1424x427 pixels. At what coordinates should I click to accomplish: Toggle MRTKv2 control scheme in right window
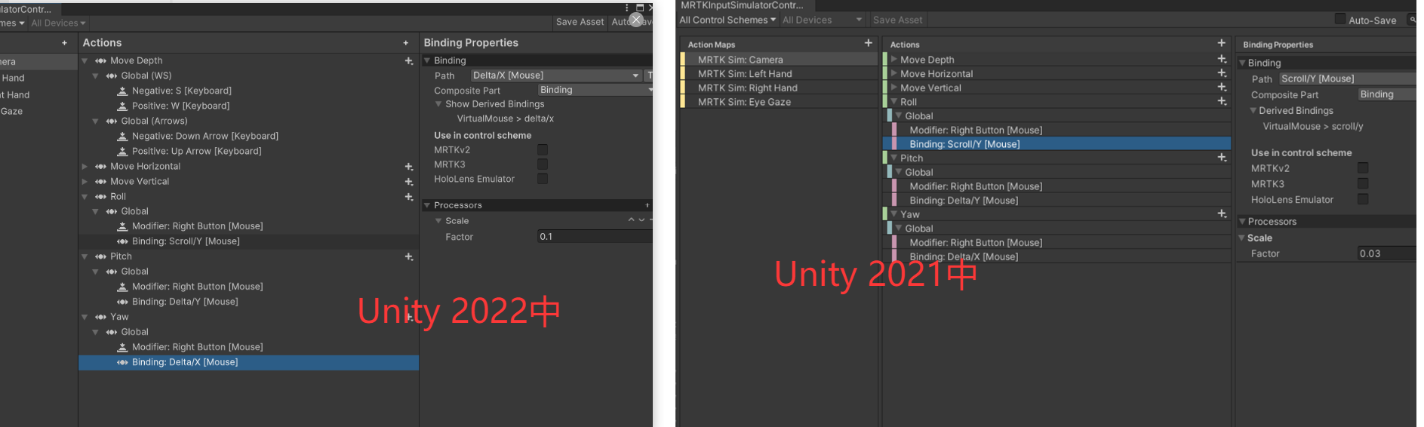click(x=1363, y=168)
